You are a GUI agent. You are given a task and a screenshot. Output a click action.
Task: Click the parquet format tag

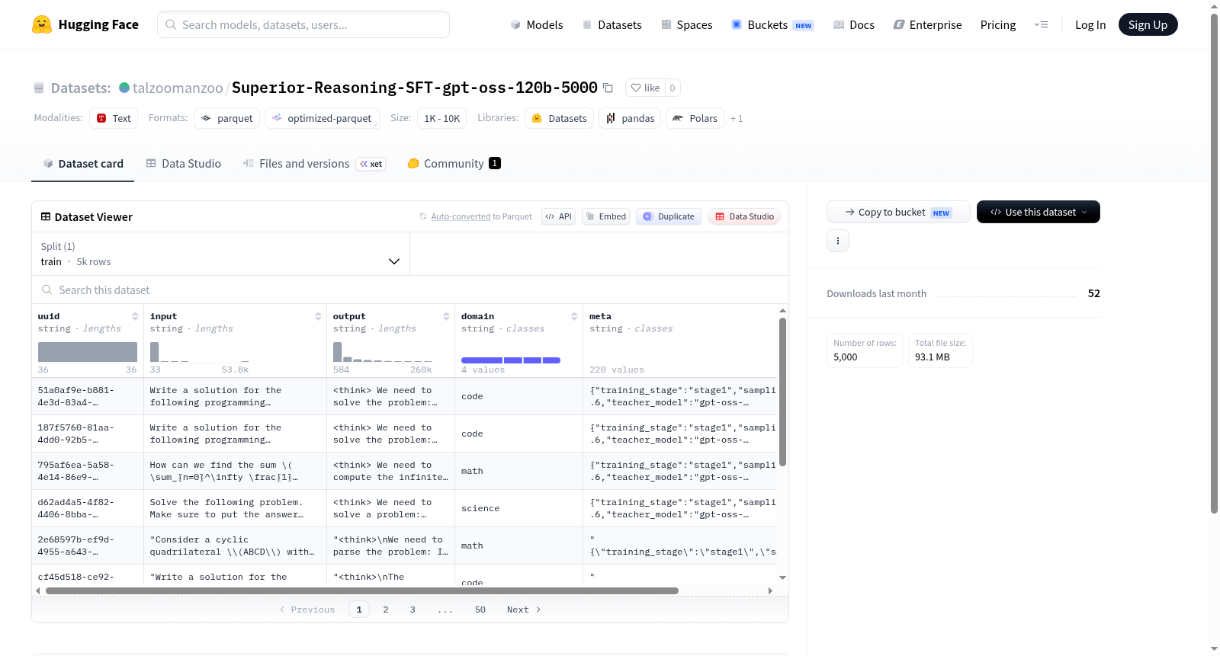click(226, 118)
